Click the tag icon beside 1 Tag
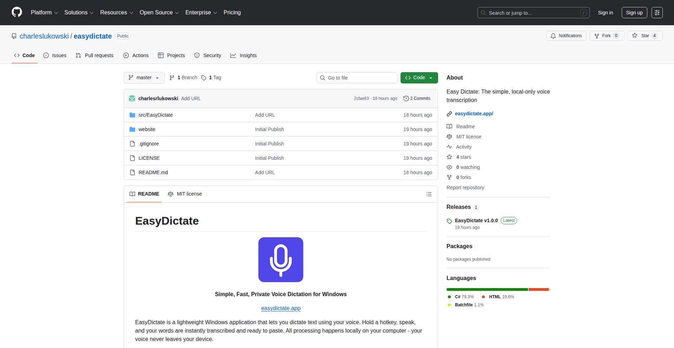The height and width of the screenshot is (348, 674). point(204,78)
